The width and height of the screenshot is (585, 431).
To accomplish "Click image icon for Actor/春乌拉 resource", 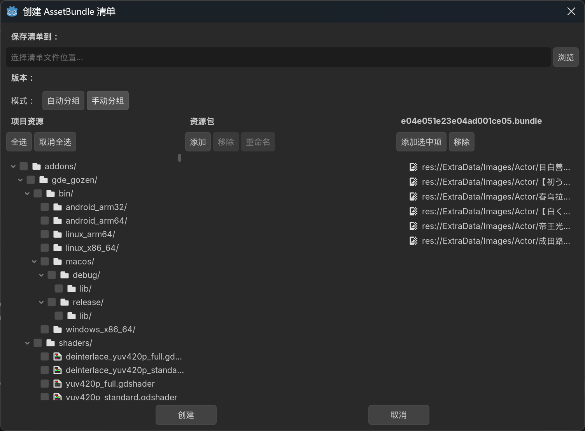I will tap(413, 197).
